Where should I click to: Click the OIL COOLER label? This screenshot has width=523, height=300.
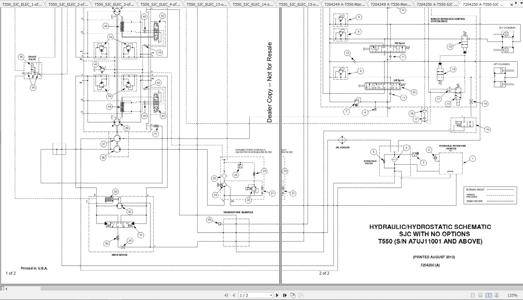(x=343, y=147)
